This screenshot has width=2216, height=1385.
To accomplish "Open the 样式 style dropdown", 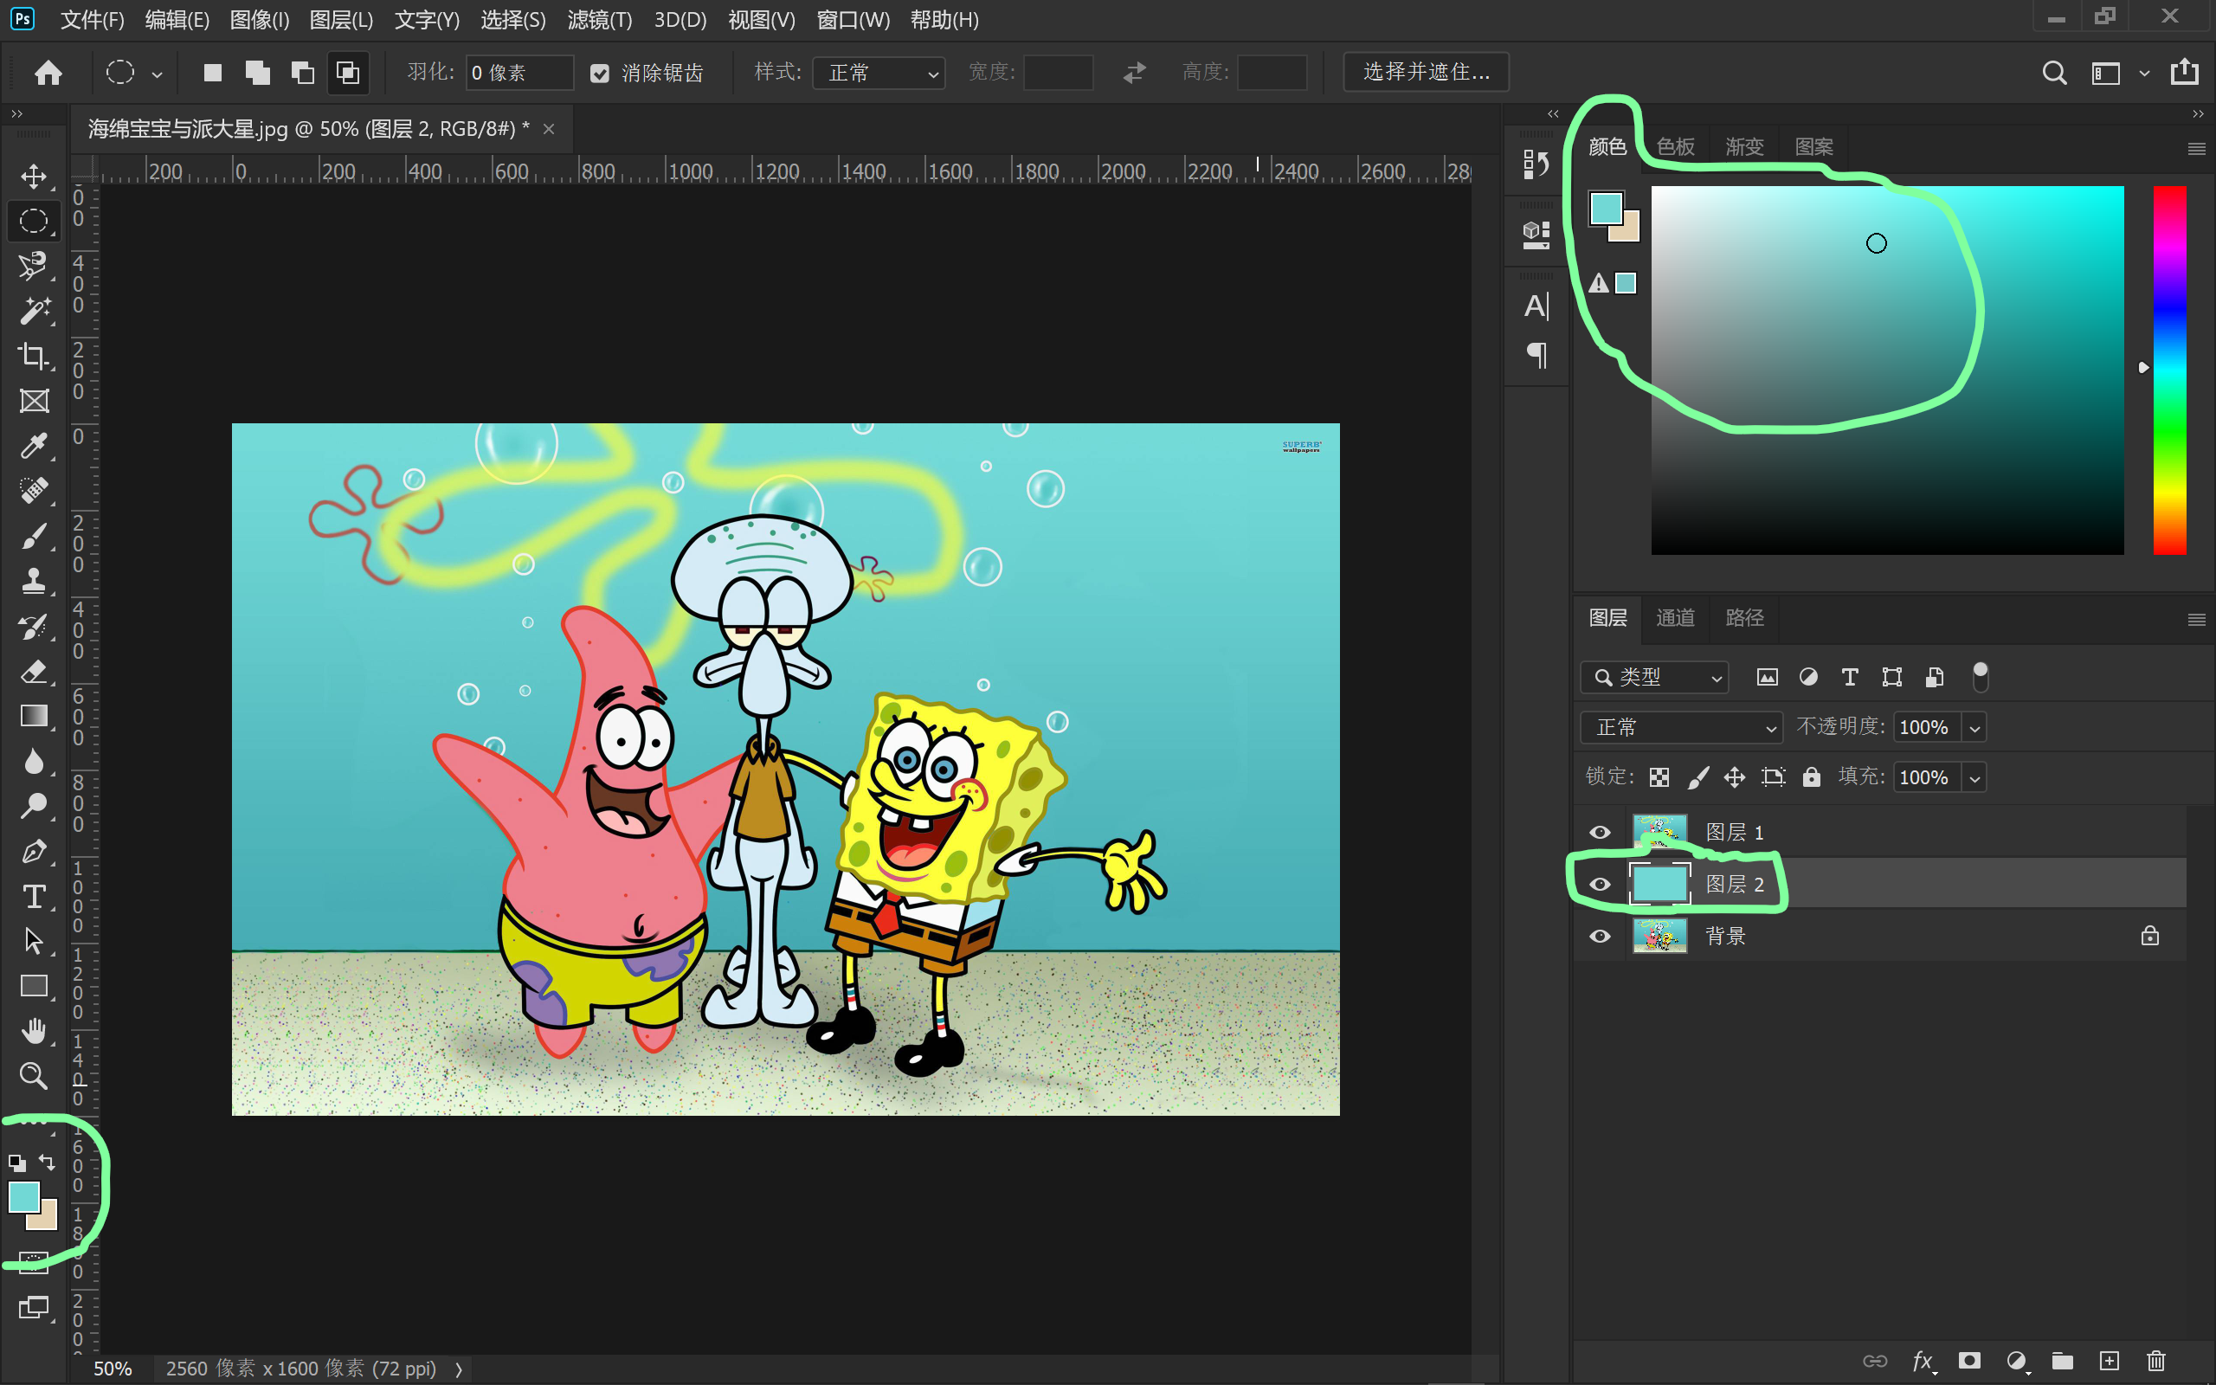I will pyautogui.click(x=878, y=73).
